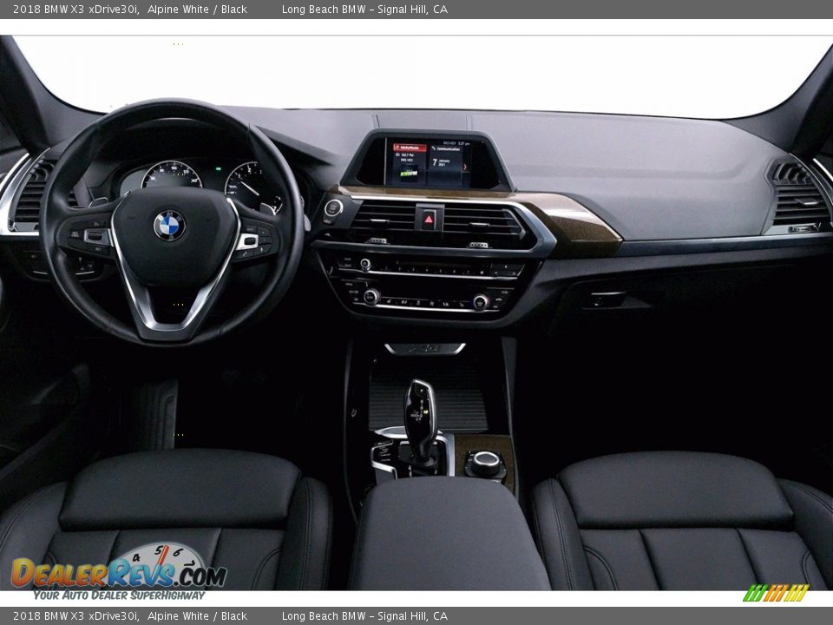833x625 pixels.
Task: Click top caption '2018 BMW X3 xDrive30i'
Action: coord(76,9)
